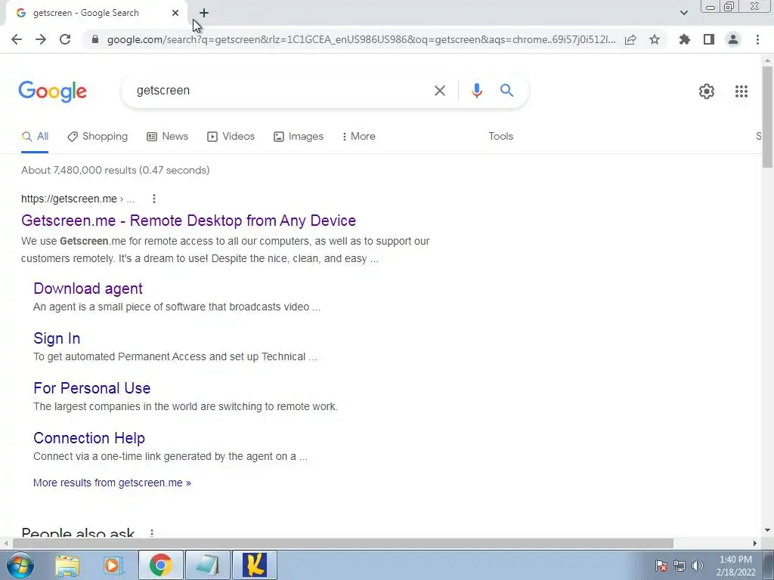Click the address bar URL
The width and height of the screenshot is (774, 580).
(361, 39)
